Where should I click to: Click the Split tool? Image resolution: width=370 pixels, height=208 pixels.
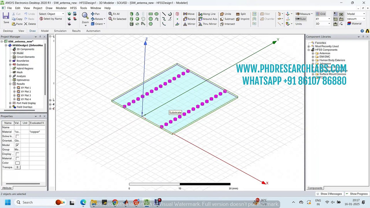241,14
